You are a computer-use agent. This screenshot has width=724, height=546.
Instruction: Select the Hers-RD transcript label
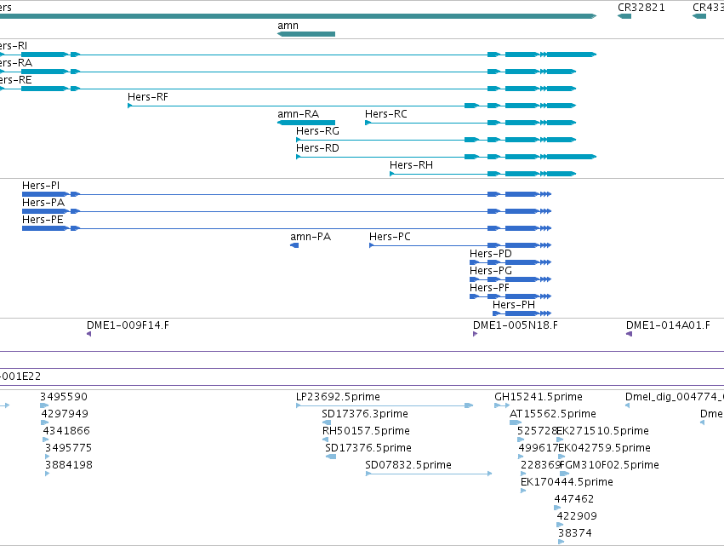click(x=317, y=148)
